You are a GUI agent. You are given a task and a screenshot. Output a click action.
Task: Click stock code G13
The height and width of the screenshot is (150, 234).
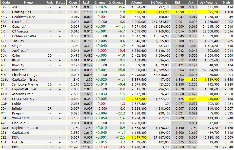coord(3,12)
